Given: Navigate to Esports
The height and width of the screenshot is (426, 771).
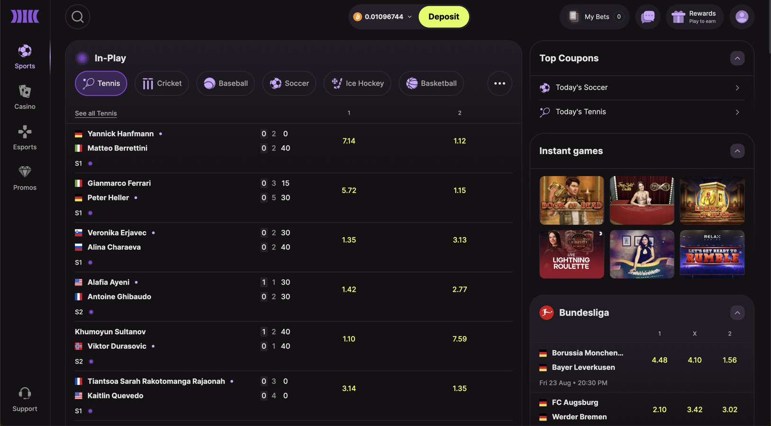Looking at the screenshot, I should coord(25,137).
